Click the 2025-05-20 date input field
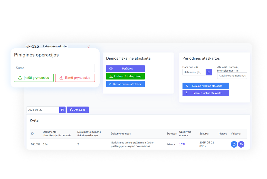Image resolution: width=267 pixels, height=179 pixels. pyautogui.click(x=43, y=110)
